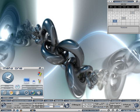Screen dimensions: 140x112
Task: Click the third round icon right of the volume slider
Action: (x=117, y=111)
